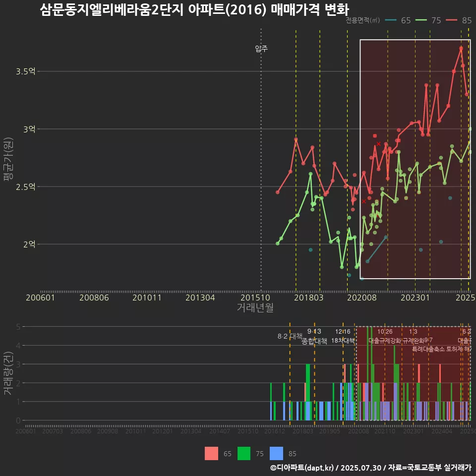476x476 pixels.
Task: Click 202301 on the price chart x-axis
Action: coord(416,297)
